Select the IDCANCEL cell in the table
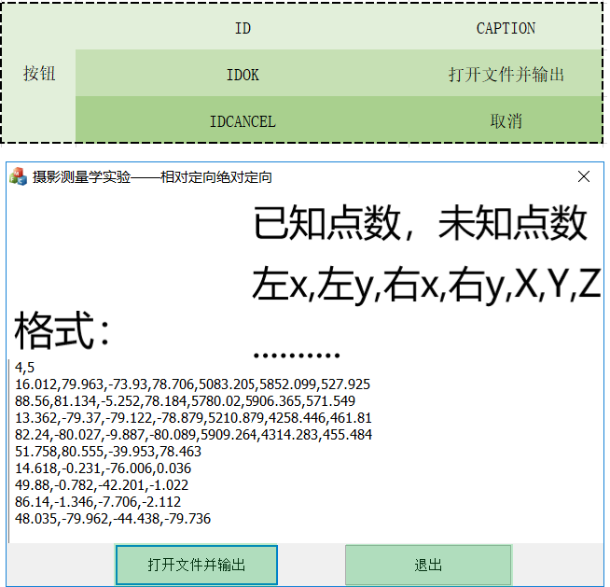The width and height of the screenshot is (610, 587). pos(243,120)
